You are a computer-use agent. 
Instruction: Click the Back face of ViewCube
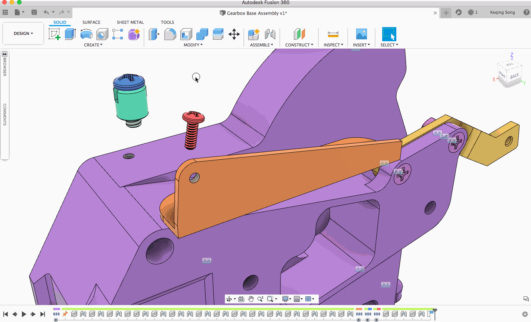(514, 77)
